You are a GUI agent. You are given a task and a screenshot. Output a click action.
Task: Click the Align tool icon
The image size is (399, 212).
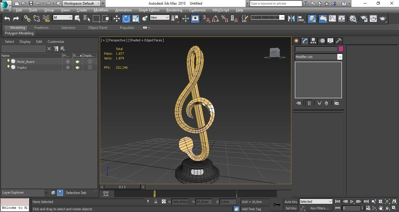(301, 18)
